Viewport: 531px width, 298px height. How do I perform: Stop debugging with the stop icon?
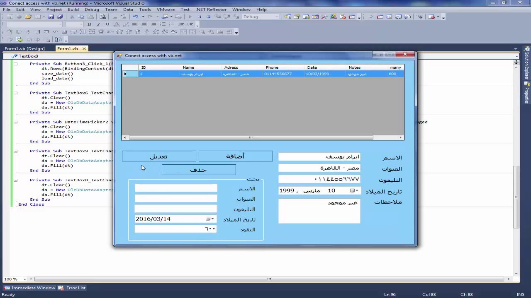click(208, 17)
